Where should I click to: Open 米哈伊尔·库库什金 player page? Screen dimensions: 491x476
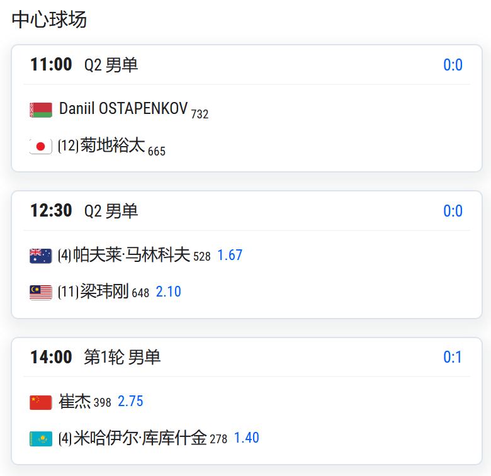point(140,438)
